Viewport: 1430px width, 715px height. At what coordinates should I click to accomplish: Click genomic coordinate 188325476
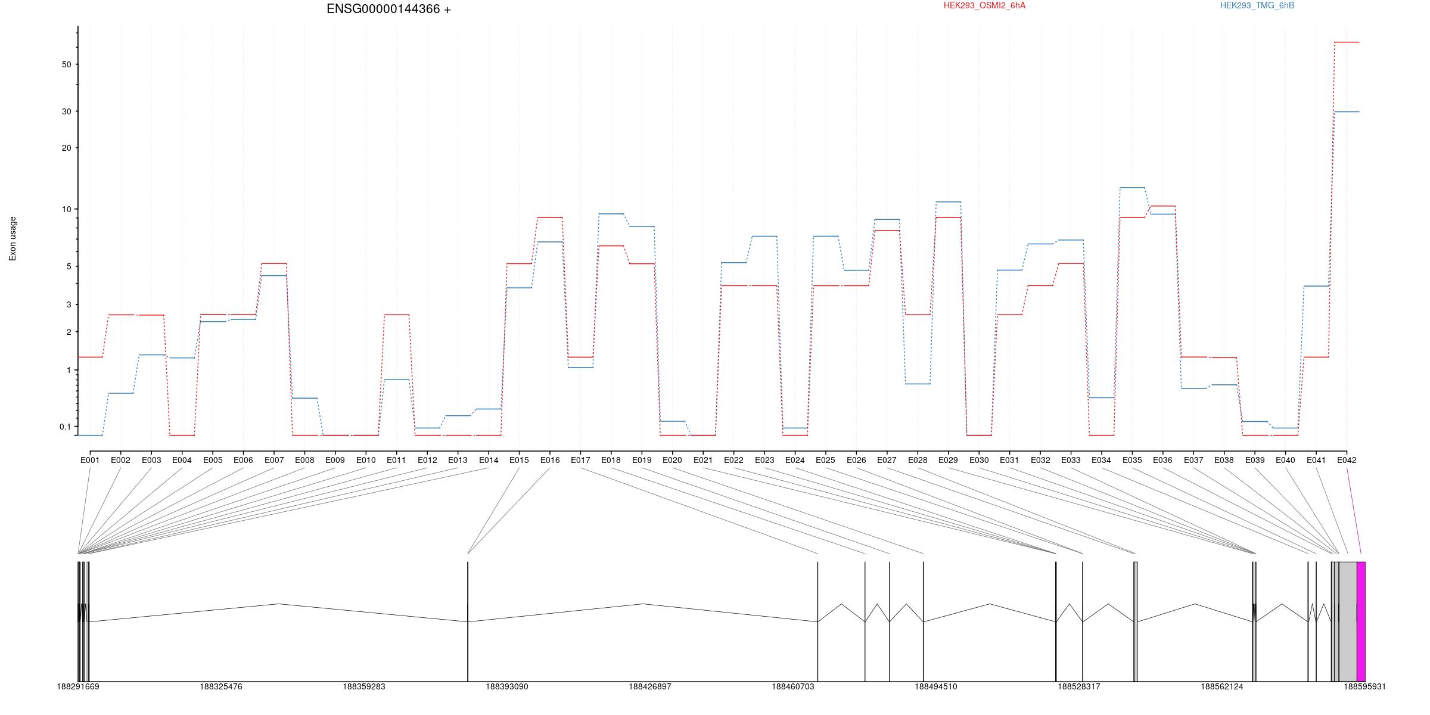click(221, 686)
